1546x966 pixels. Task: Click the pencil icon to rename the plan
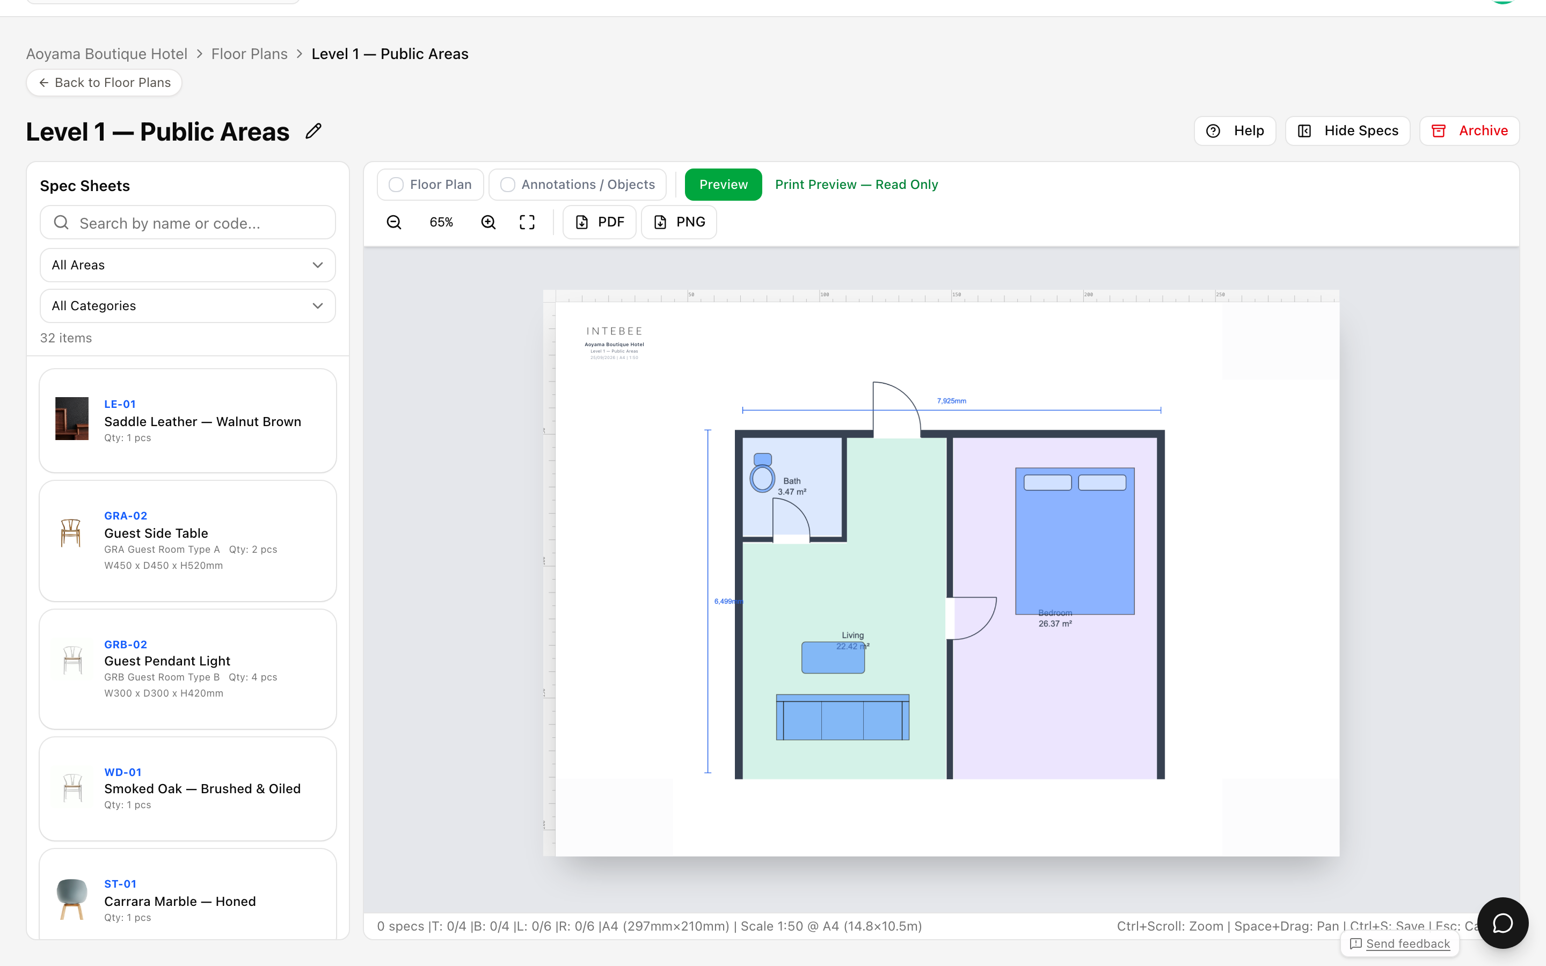313,131
